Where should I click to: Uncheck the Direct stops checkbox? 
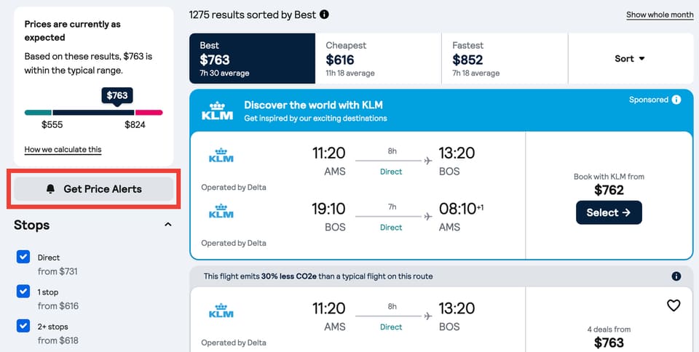[x=23, y=257]
